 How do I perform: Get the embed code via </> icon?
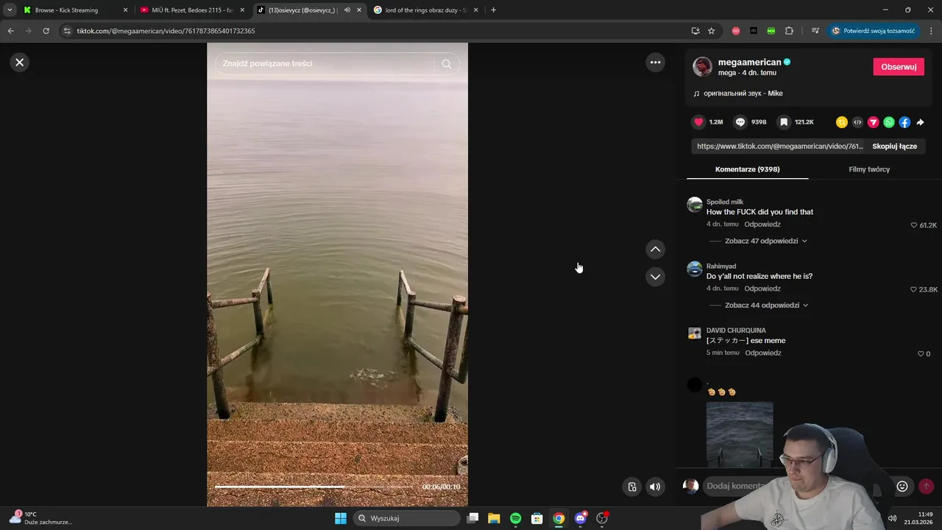click(x=857, y=122)
